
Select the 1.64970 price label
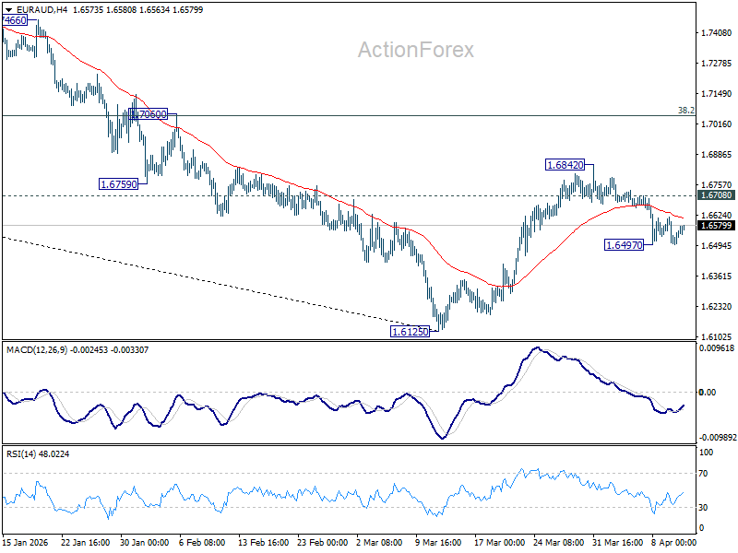[x=624, y=245]
